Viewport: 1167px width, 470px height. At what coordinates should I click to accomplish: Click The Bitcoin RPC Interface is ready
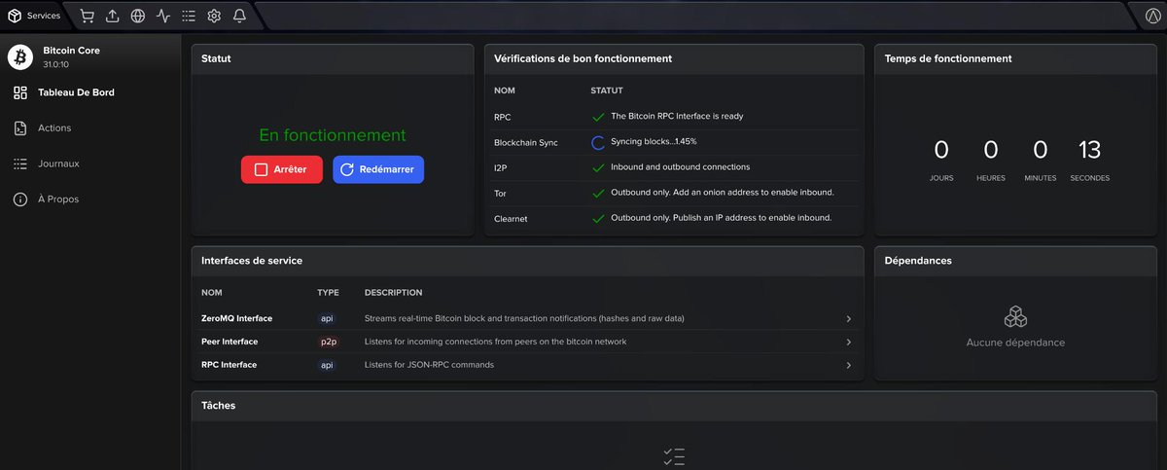point(677,116)
